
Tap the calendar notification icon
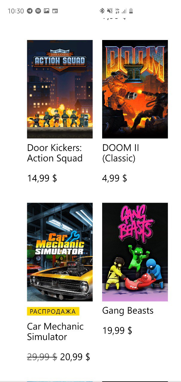pyautogui.click(x=55, y=11)
